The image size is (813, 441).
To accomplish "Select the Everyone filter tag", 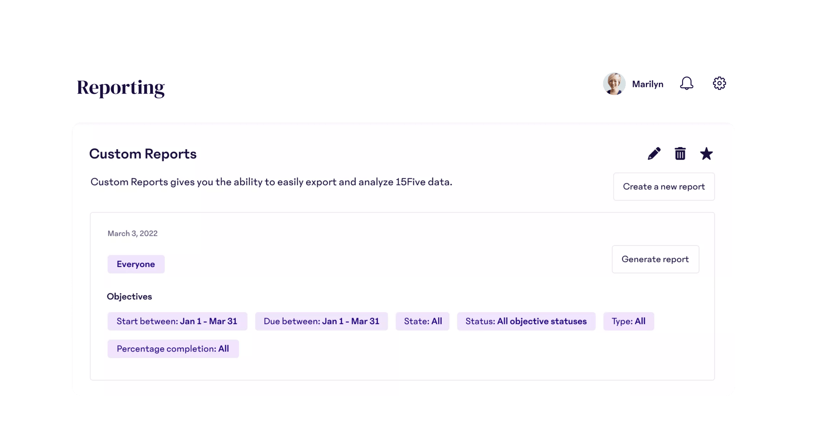I will (x=136, y=264).
